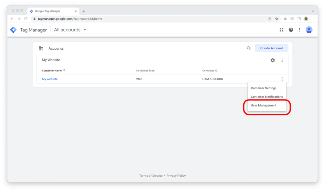This screenshot has height=191, width=325.
Task: Go back in browser history
Action: tap(12, 19)
